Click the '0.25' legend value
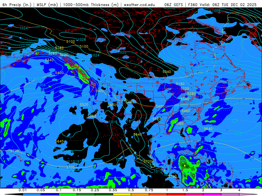This screenshot has width=262, height=196. coord(95,190)
